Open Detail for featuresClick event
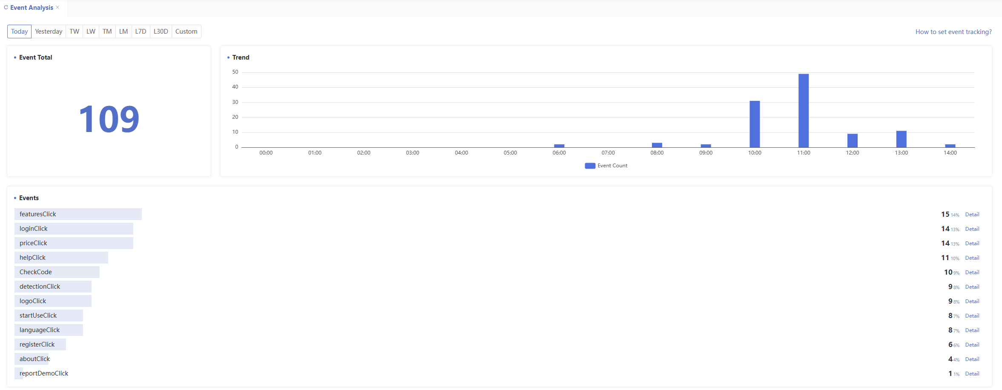Image resolution: width=1002 pixels, height=390 pixels. tap(972, 215)
